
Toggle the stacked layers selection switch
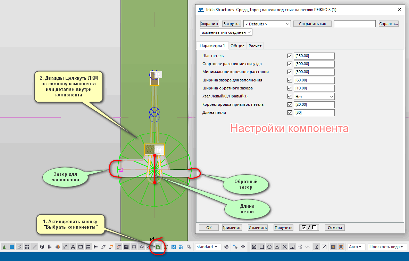point(142,247)
